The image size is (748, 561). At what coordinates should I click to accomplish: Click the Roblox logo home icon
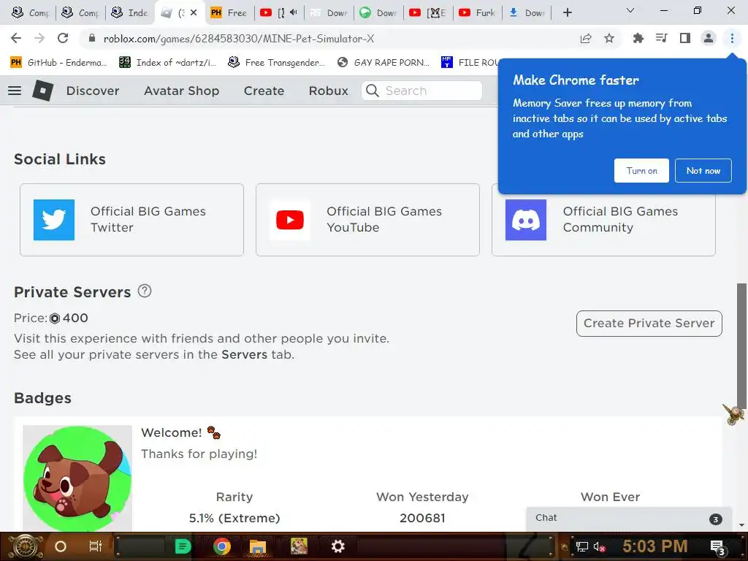(43, 90)
